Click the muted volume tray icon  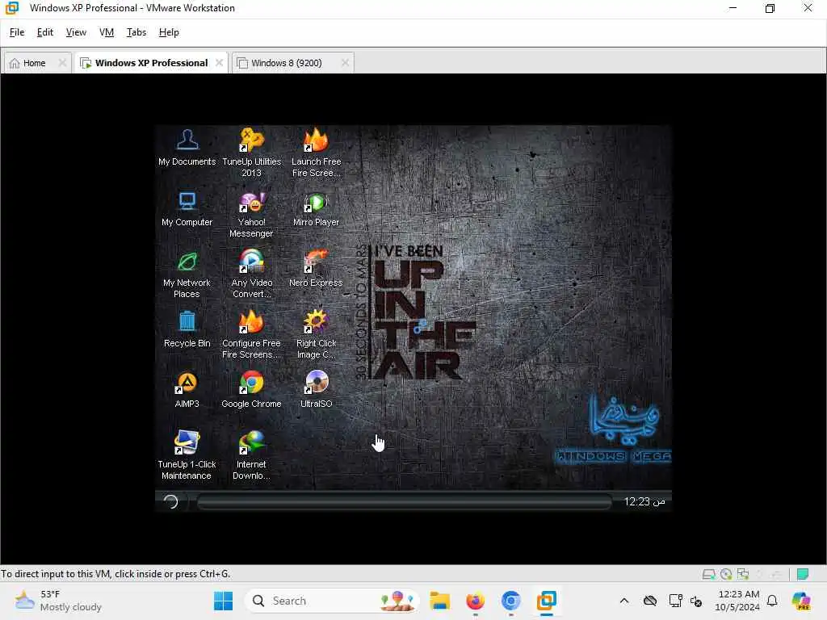pyautogui.click(x=696, y=601)
